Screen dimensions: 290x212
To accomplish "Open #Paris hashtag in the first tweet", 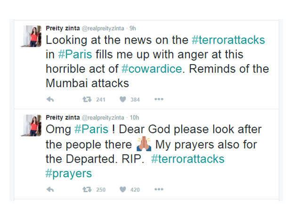I will coord(75,55).
